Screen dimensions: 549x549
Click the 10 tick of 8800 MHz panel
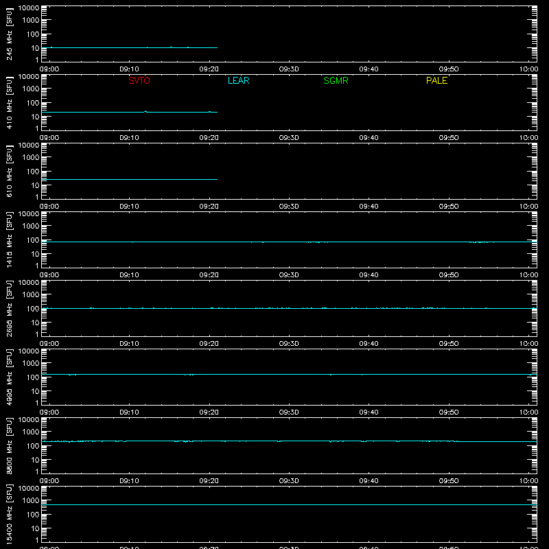click(x=35, y=460)
